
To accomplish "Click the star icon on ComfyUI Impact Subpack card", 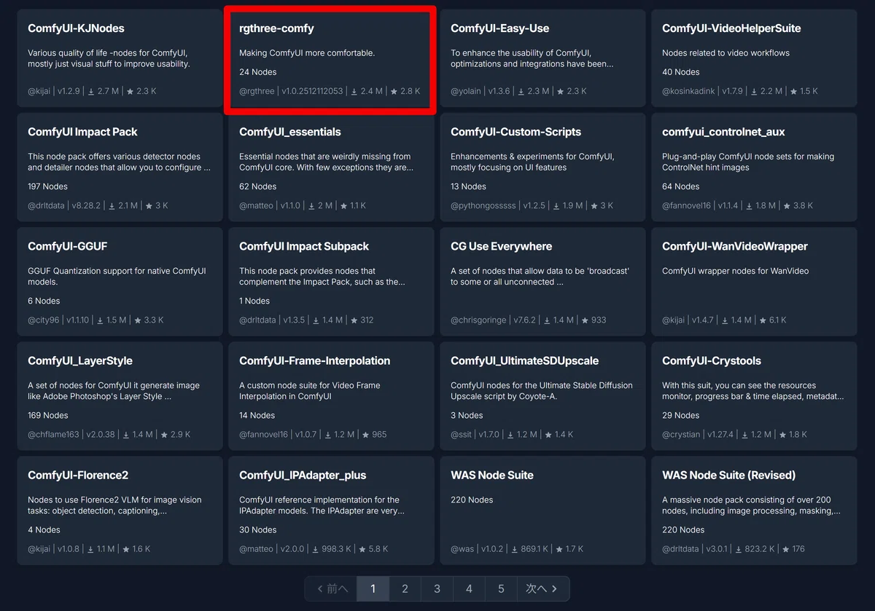I will tap(354, 320).
